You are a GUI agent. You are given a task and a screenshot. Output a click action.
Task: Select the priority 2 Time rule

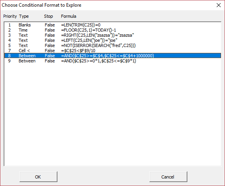113,30
